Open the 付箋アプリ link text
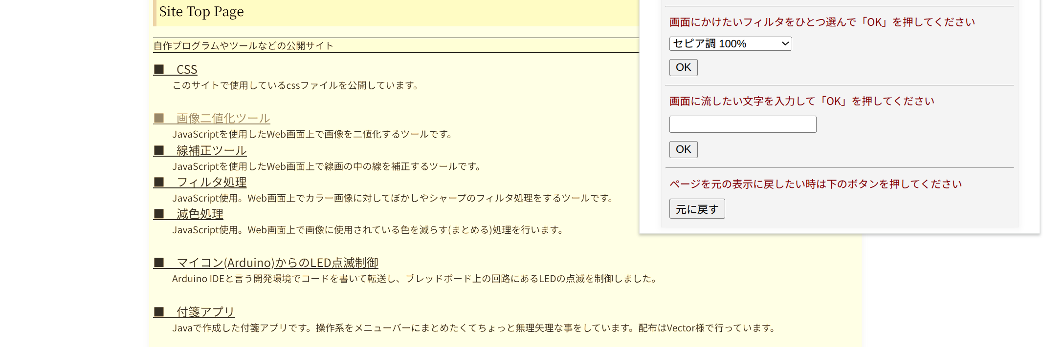This screenshot has height=347, width=1043. click(205, 311)
